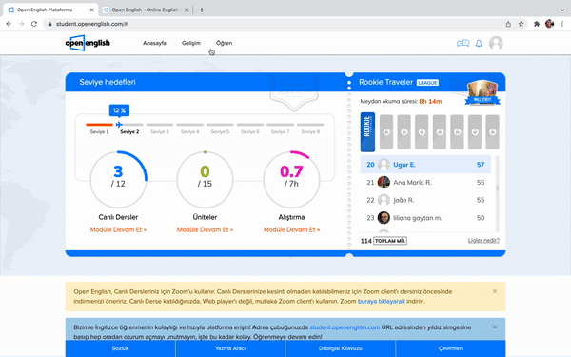
Task: Click the last locked league card
Action: pos(492,132)
